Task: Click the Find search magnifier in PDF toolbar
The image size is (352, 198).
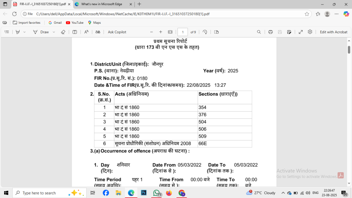Action: coord(259,32)
